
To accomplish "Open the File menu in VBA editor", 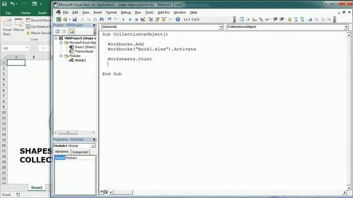I will 66,12.
